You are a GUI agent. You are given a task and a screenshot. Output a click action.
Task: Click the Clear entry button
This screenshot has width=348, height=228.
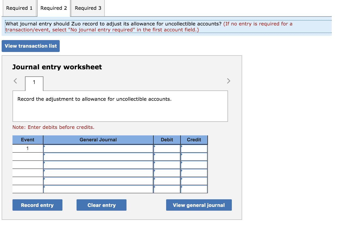pos(101,205)
